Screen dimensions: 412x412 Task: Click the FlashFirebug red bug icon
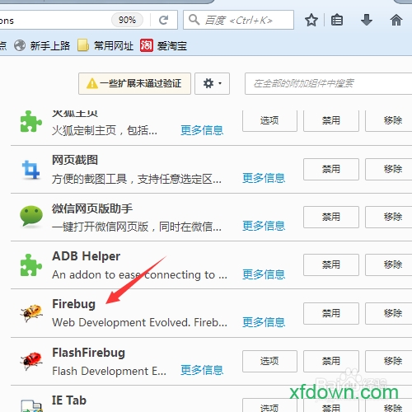pyautogui.click(x=31, y=361)
